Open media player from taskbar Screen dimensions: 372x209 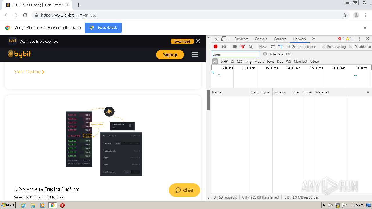(x=43, y=205)
